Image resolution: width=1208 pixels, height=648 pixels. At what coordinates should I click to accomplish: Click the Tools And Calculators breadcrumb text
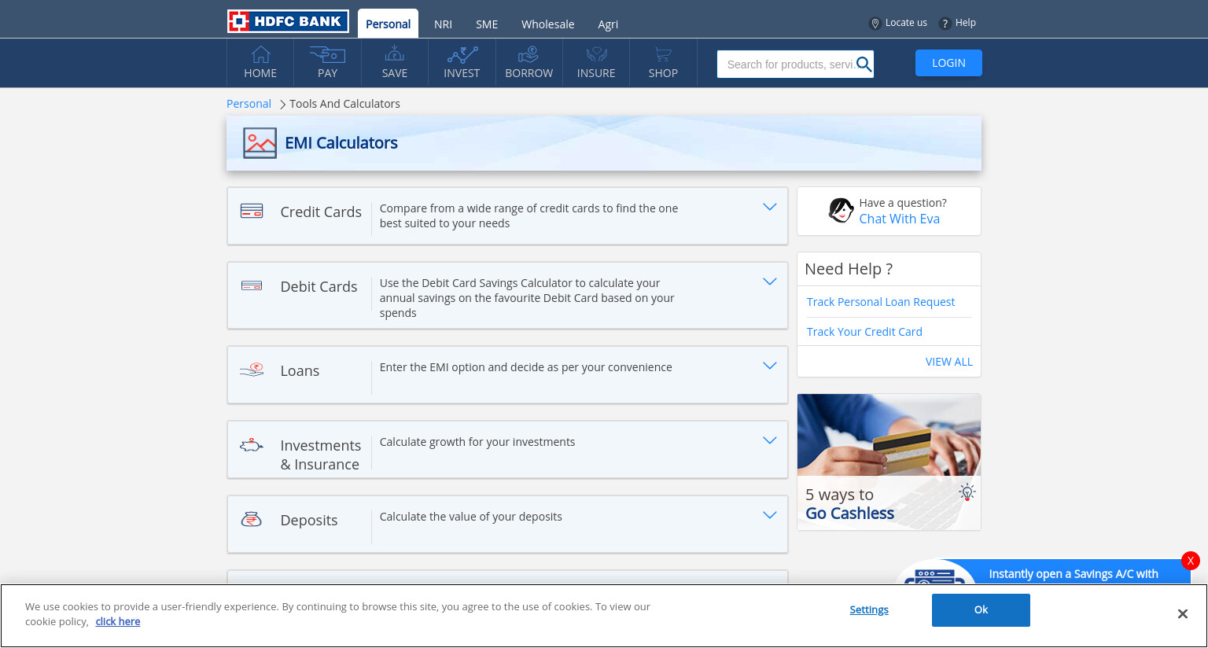[344, 104]
